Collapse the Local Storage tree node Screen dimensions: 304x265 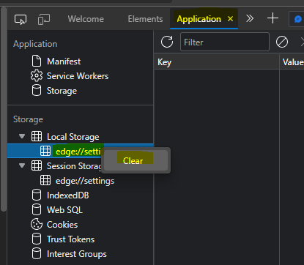tap(22, 136)
